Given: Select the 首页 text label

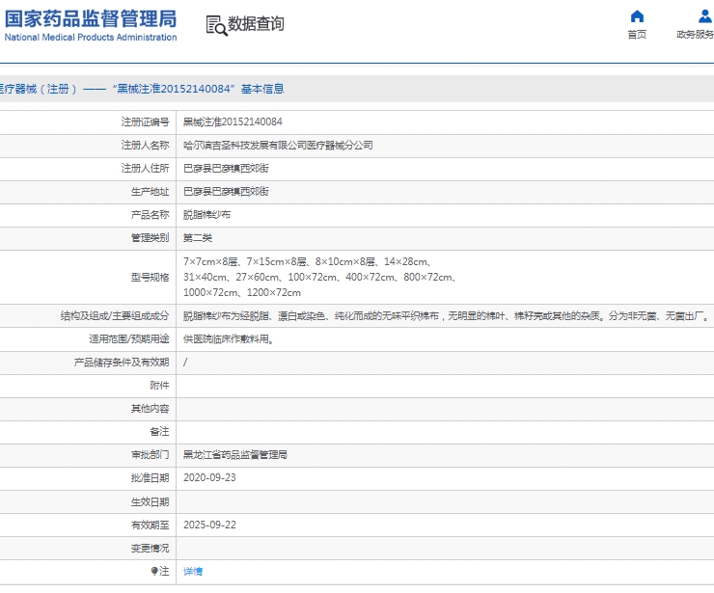Looking at the screenshot, I should (637, 35).
